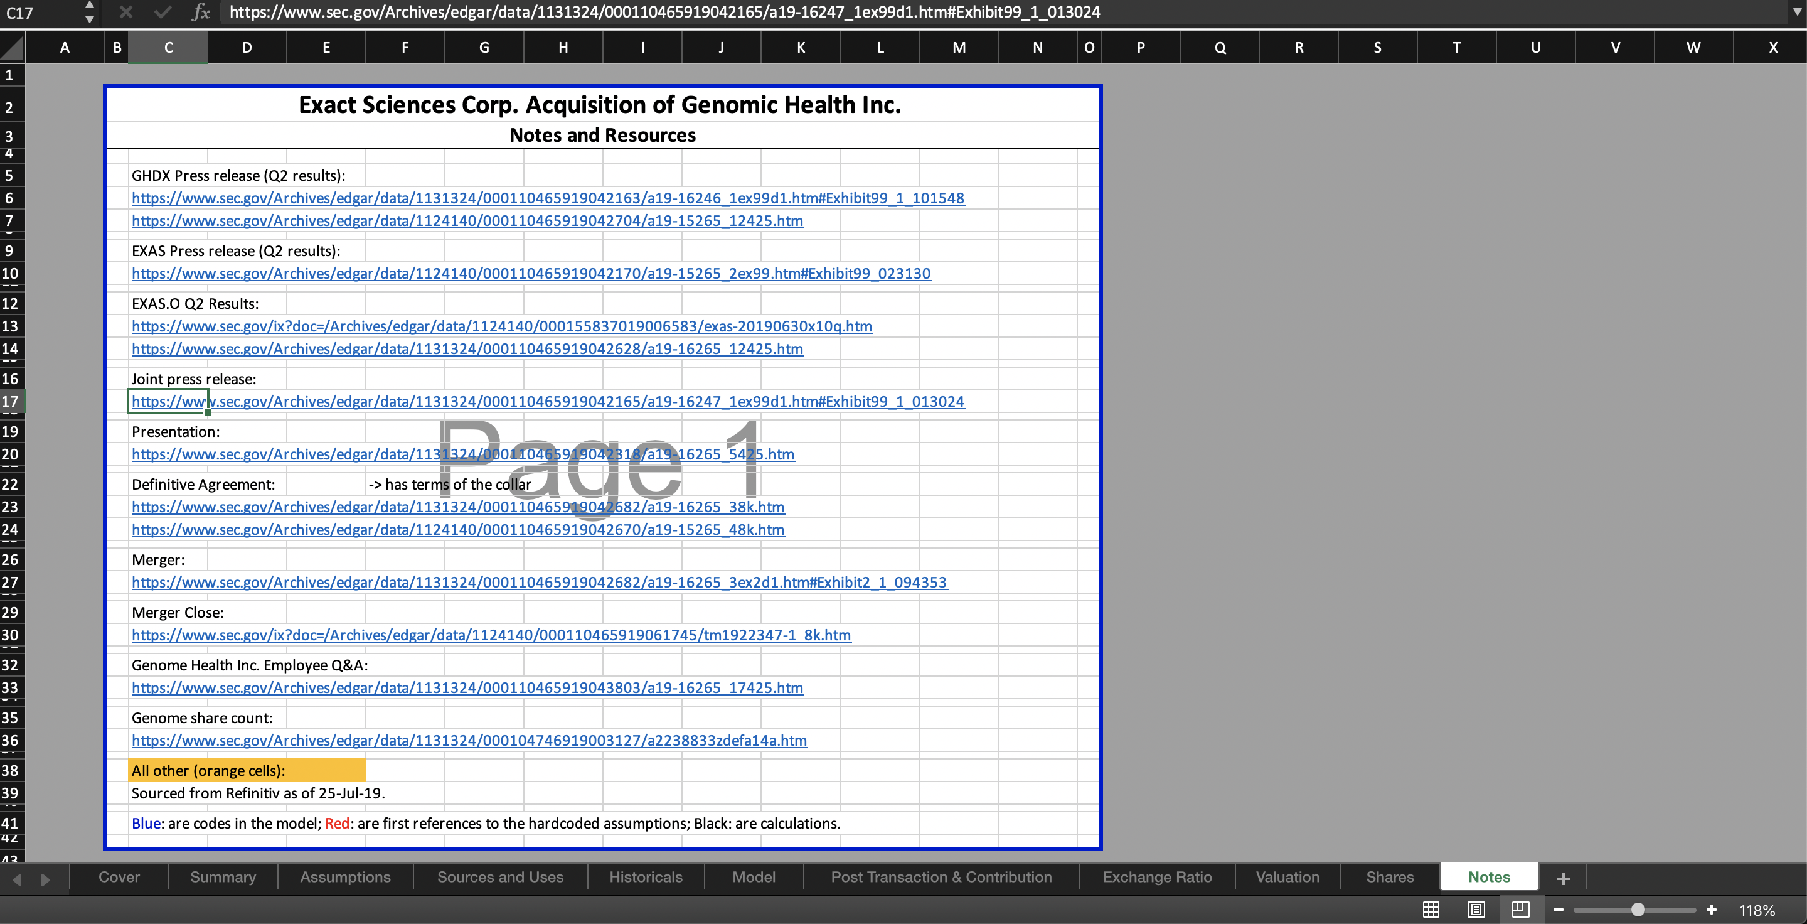This screenshot has height=924, width=1807.
Task: Click the zoom out minus button
Action: point(1559,910)
